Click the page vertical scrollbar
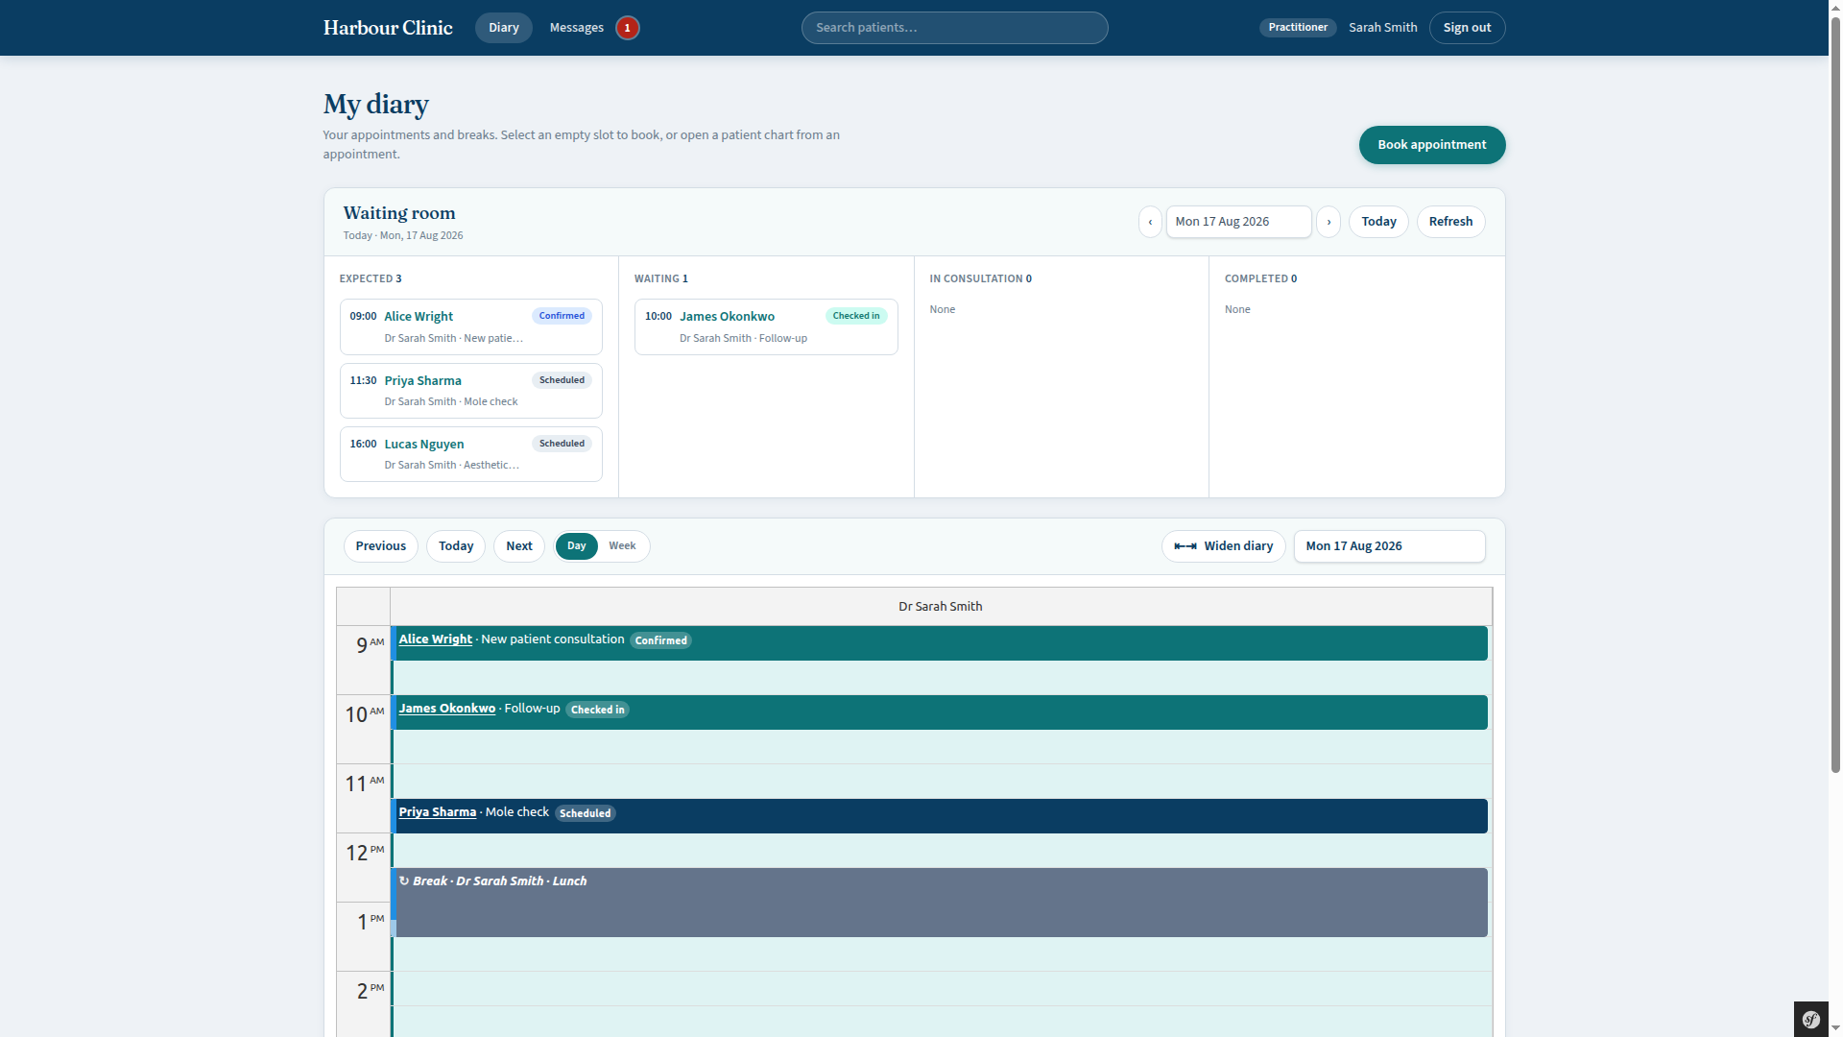The image size is (1843, 1037). (1835, 394)
